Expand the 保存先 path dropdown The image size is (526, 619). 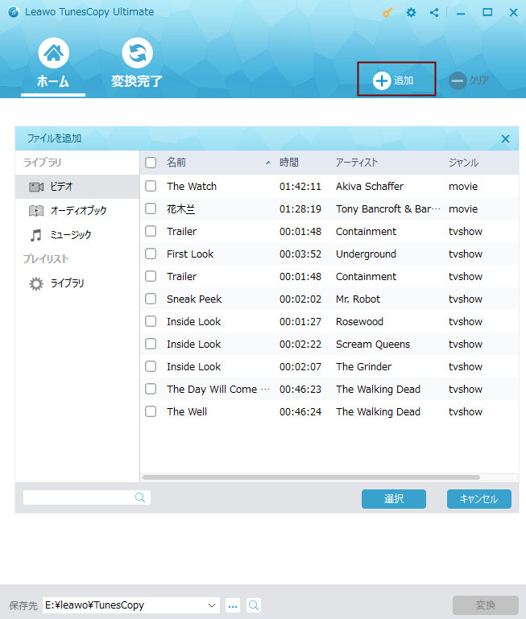click(x=213, y=605)
